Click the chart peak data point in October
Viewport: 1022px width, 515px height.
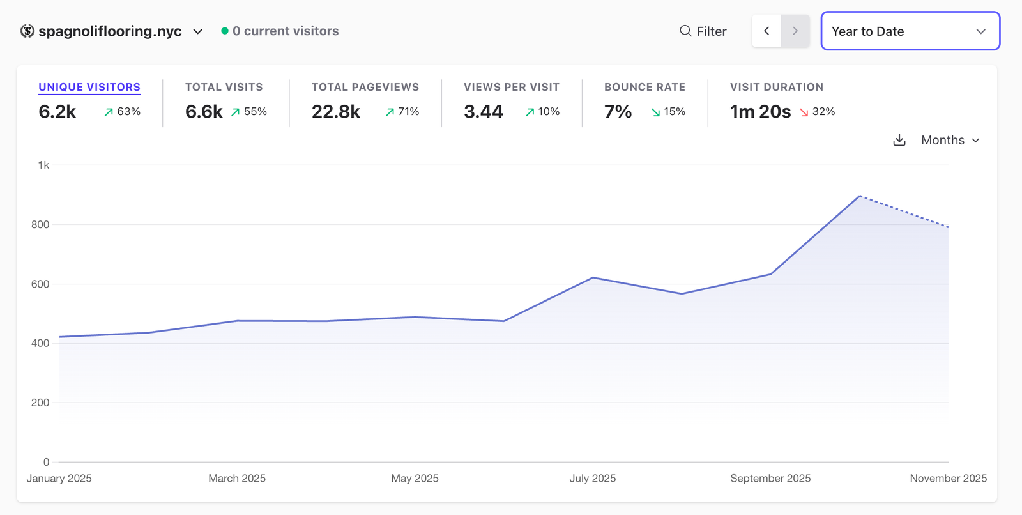pos(860,196)
